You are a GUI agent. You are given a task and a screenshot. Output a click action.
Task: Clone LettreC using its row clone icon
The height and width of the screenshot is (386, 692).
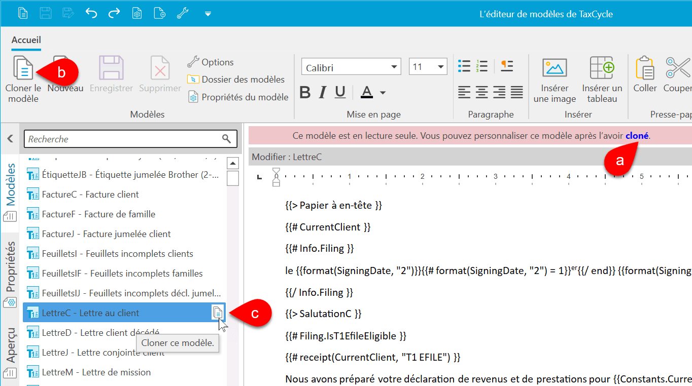[x=217, y=313]
